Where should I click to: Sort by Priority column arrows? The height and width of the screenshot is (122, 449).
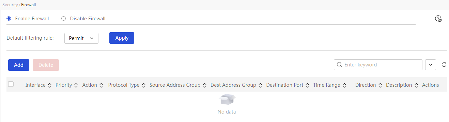pos(76,85)
